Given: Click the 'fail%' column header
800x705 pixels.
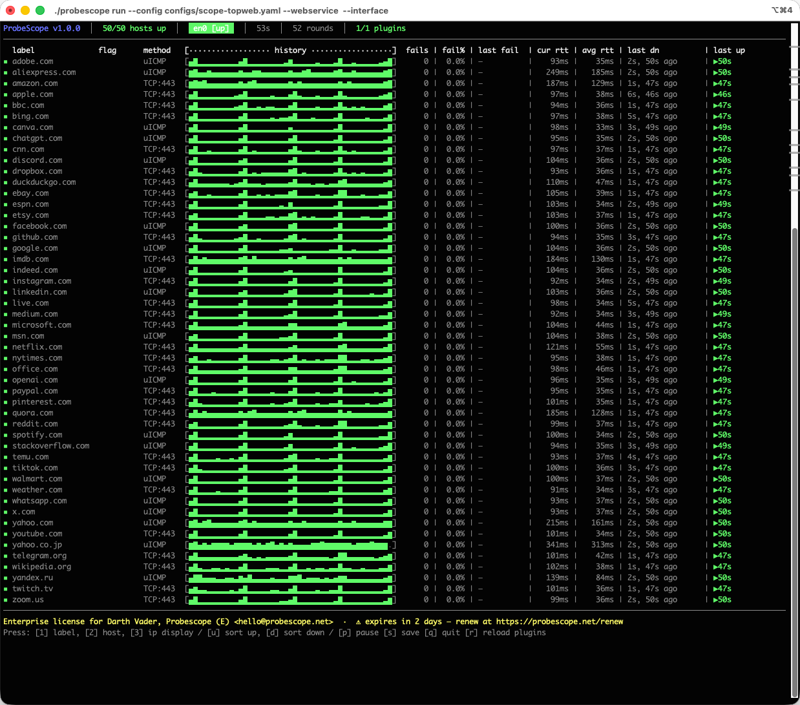Looking at the screenshot, I should pos(454,50).
